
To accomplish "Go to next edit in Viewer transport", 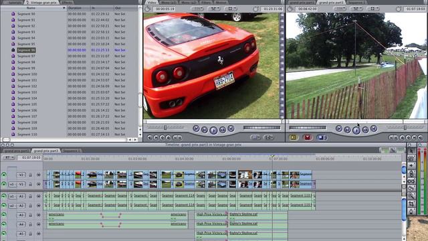I will point(231,129).
